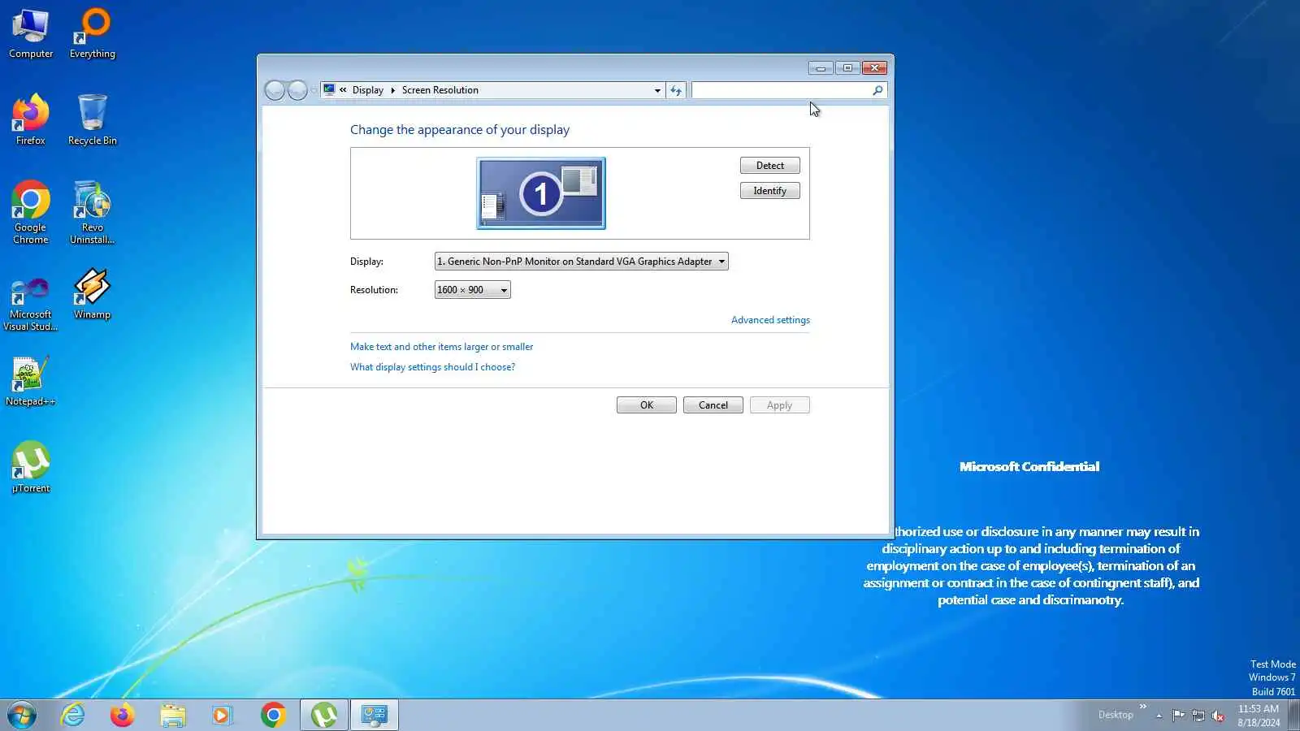The width and height of the screenshot is (1300, 731).
Task: Open 'Make text and other items larger or smaller'
Action: click(442, 347)
